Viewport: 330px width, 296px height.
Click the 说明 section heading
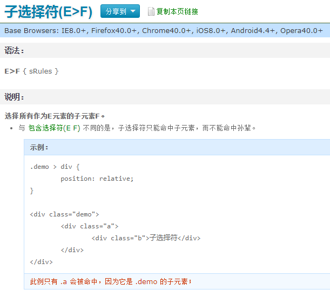14,97
